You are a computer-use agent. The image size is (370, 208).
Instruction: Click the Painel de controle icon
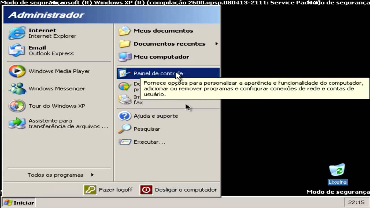click(125, 73)
